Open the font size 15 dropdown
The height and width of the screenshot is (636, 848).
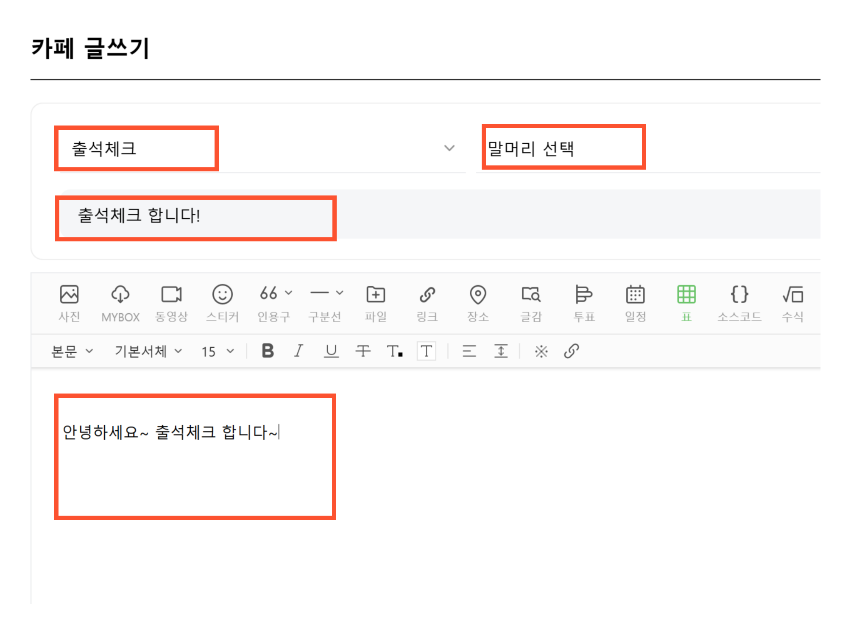[x=218, y=351]
